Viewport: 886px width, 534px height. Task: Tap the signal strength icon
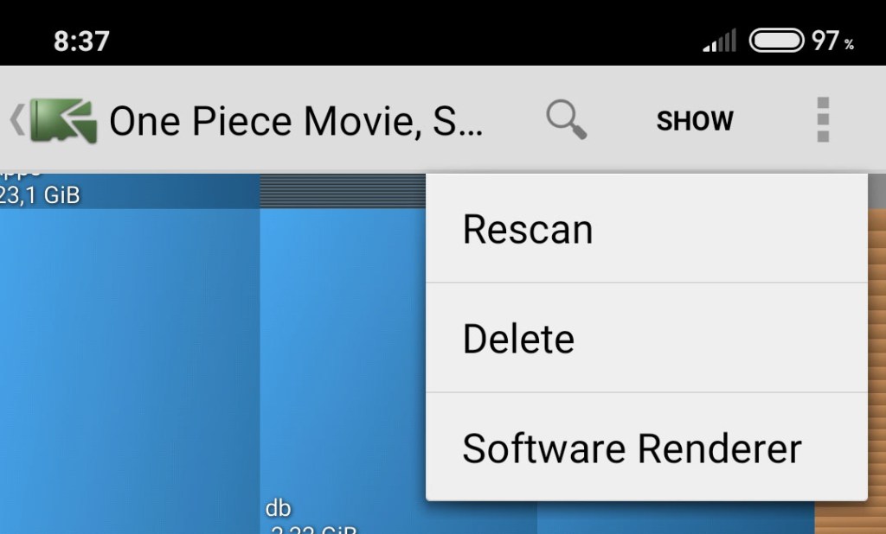click(719, 41)
